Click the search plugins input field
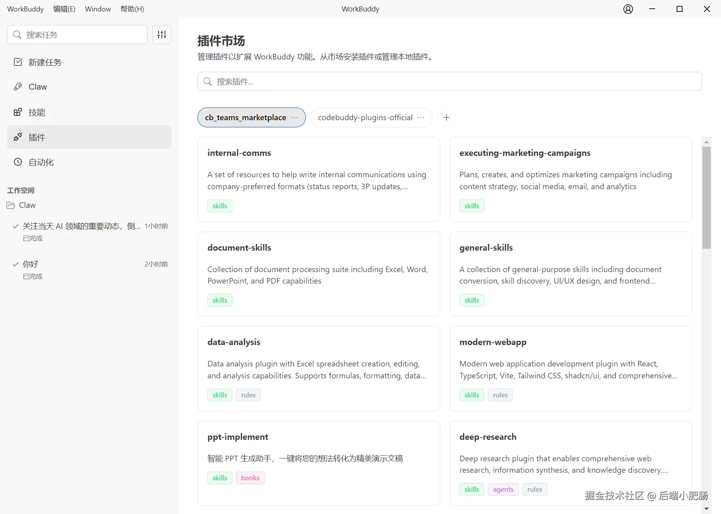Viewport: 721px width, 514px height. coord(449,81)
